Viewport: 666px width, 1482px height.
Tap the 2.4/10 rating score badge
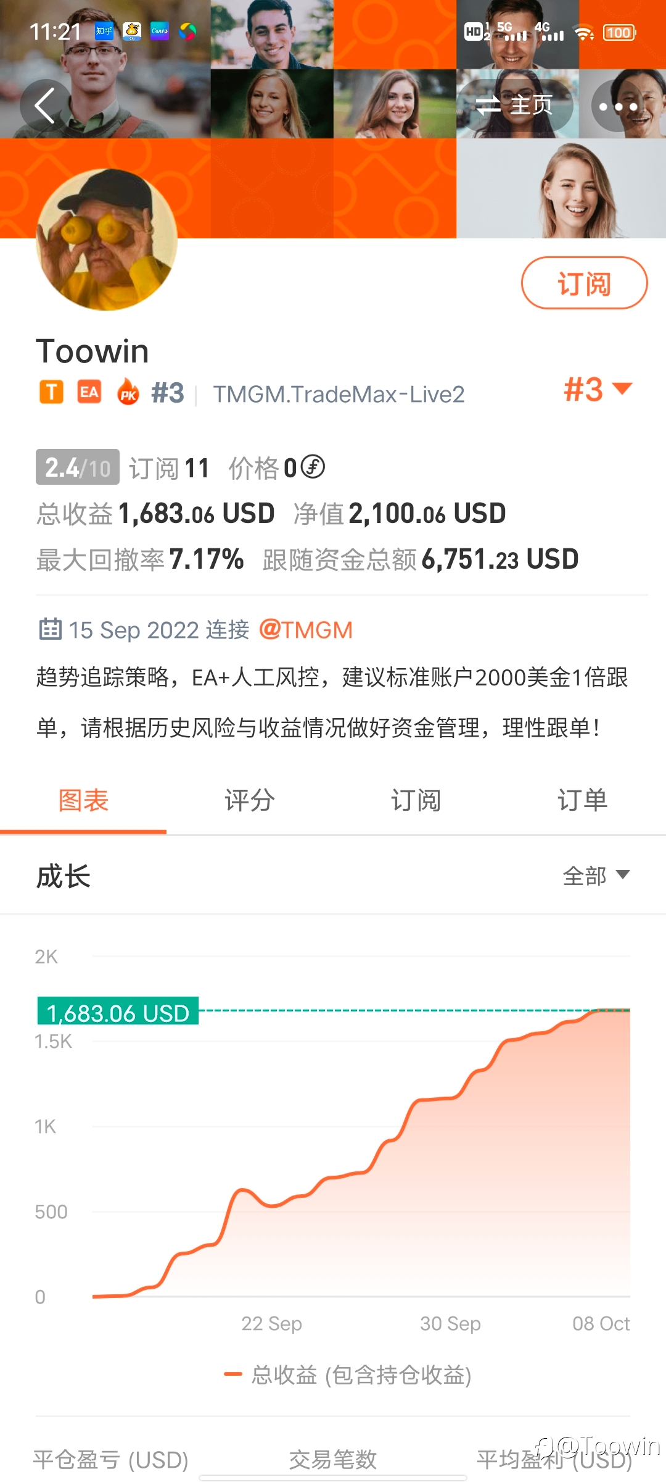(78, 467)
